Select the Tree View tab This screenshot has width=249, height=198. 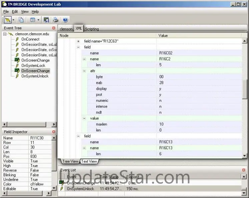(x=70, y=161)
